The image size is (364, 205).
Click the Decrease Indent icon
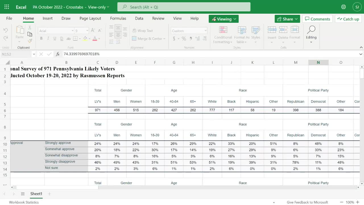[x=111, y=42]
